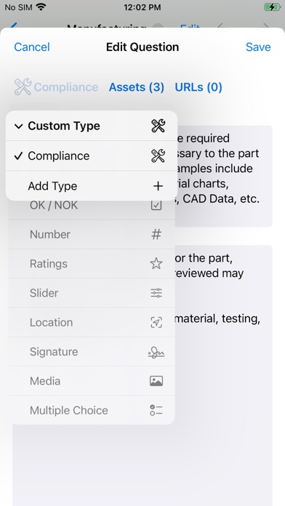Tap the battery charging indicator in status bar
Image resolution: width=285 pixels, height=506 pixels.
tap(273, 7)
